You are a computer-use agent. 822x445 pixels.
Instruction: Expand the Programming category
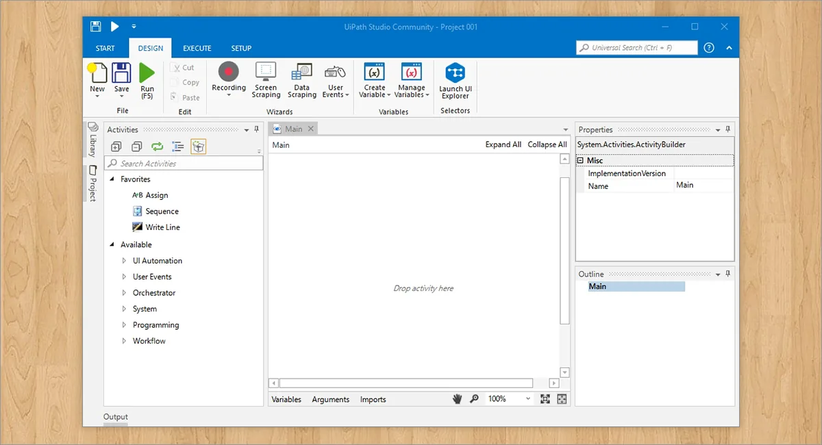tap(124, 325)
